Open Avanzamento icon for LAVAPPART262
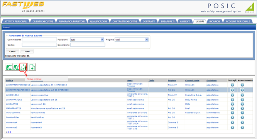The width and height of the screenshot is (257, 140). tap(242, 100)
